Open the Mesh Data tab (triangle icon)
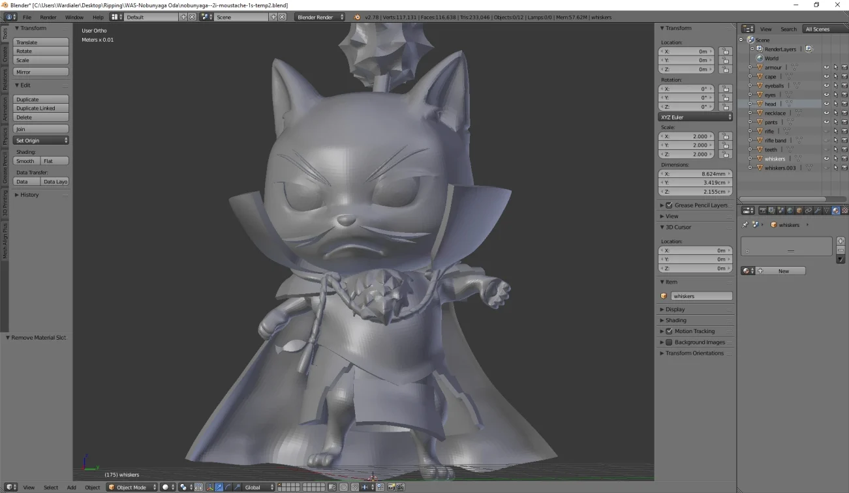The image size is (849, 493). 826,211
